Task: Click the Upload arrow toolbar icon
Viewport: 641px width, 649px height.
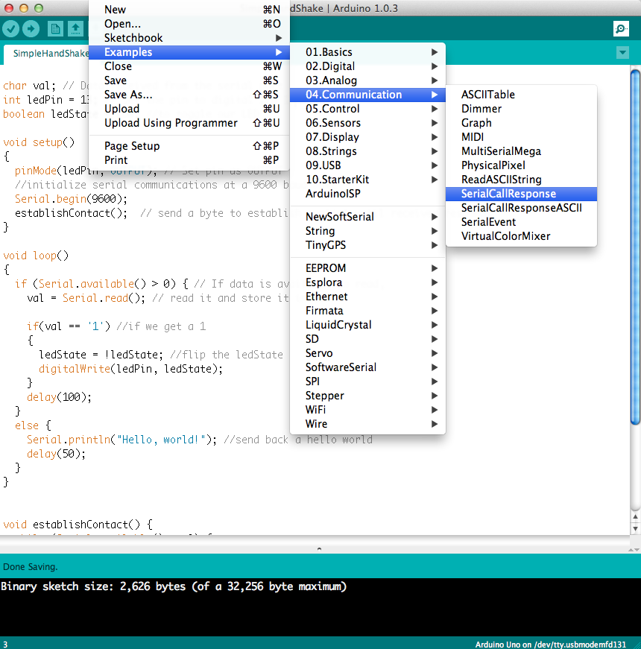Action: (31, 28)
